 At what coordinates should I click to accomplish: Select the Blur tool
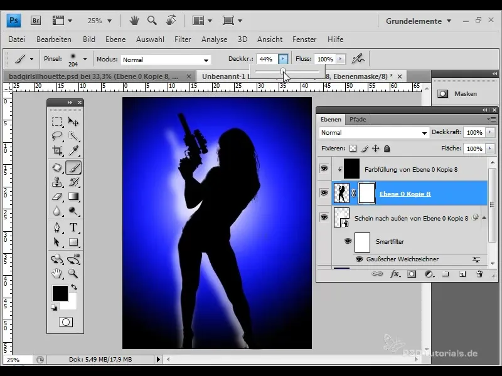point(57,211)
